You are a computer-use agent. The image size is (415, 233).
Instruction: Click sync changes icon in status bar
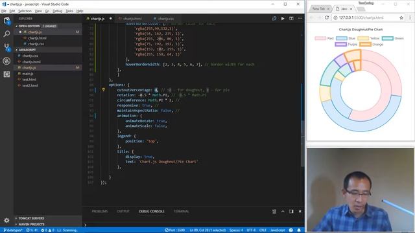click(32, 230)
